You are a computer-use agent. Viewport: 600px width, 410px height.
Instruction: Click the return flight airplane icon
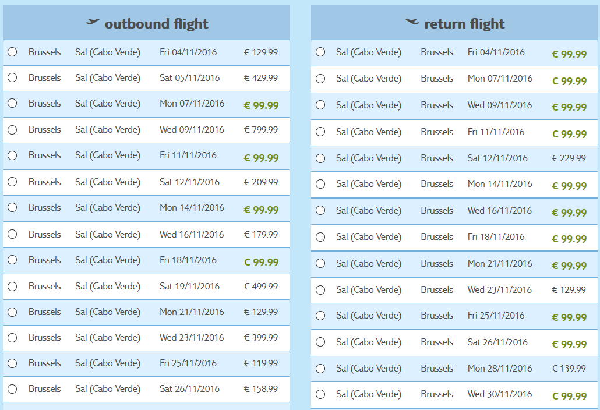[412, 22]
